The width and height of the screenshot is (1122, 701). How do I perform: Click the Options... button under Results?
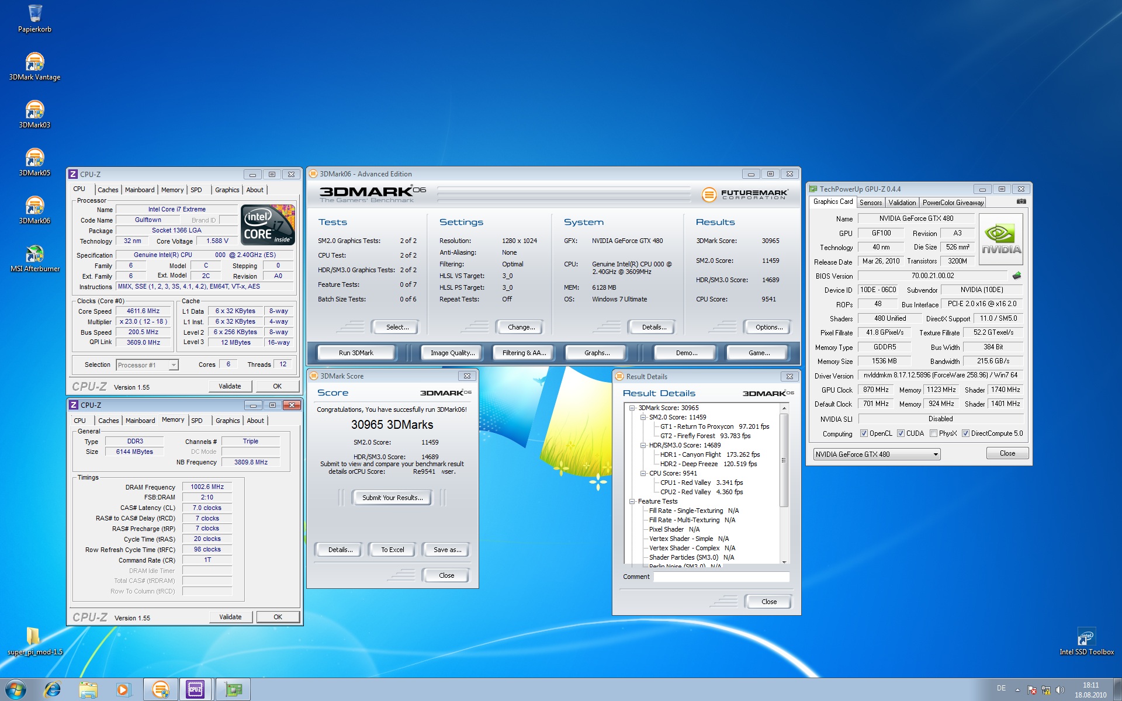(768, 327)
